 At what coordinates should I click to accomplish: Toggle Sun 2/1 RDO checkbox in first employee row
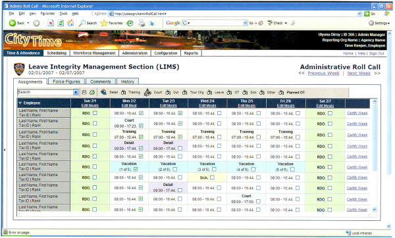pyautogui.click(x=95, y=113)
